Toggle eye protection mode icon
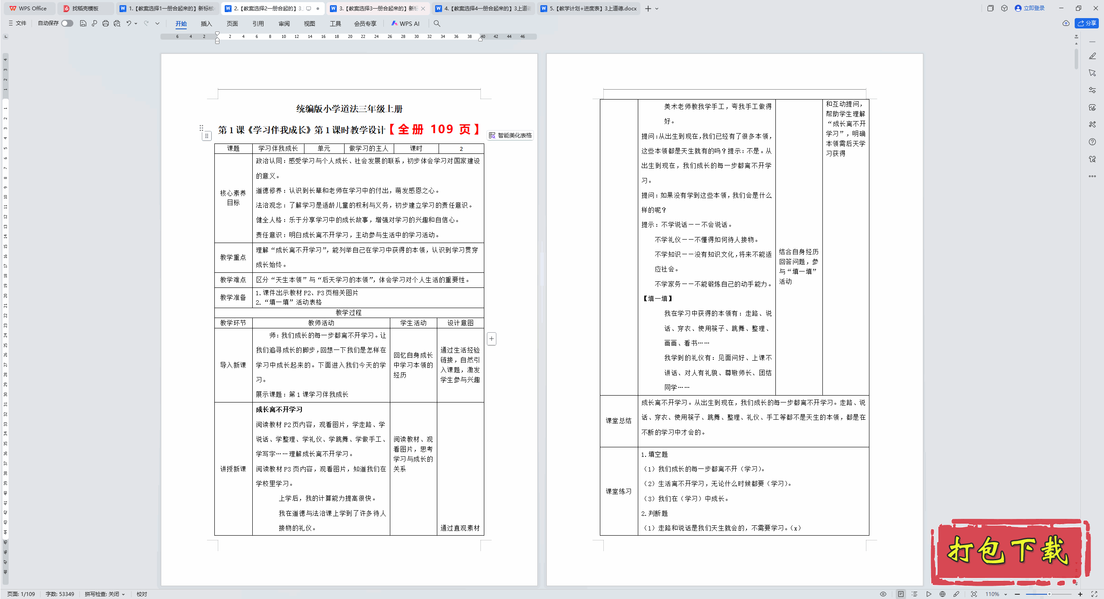The image size is (1104, 599). (x=883, y=594)
